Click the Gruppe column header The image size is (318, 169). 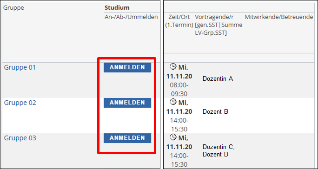pyautogui.click(x=13, y=8)
